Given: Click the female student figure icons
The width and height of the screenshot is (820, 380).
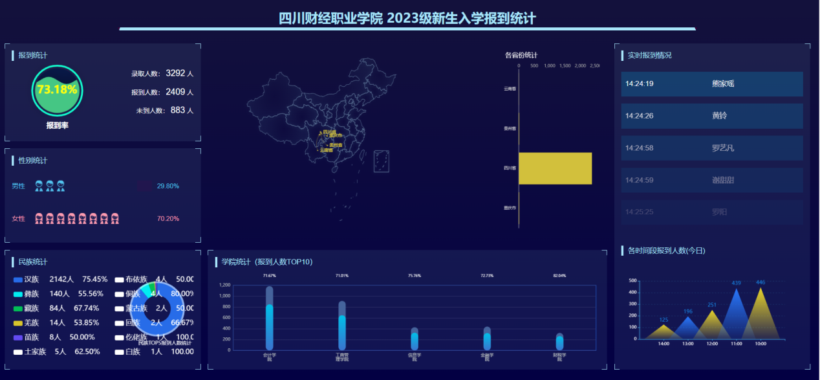Looking at the screenshot, I should point(76,219).
